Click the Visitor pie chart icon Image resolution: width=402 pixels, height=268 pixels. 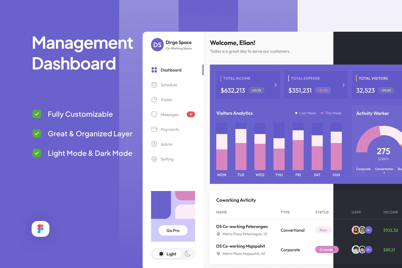coord(154,100)
